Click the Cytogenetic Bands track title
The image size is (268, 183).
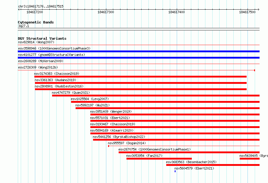(36, 22)
